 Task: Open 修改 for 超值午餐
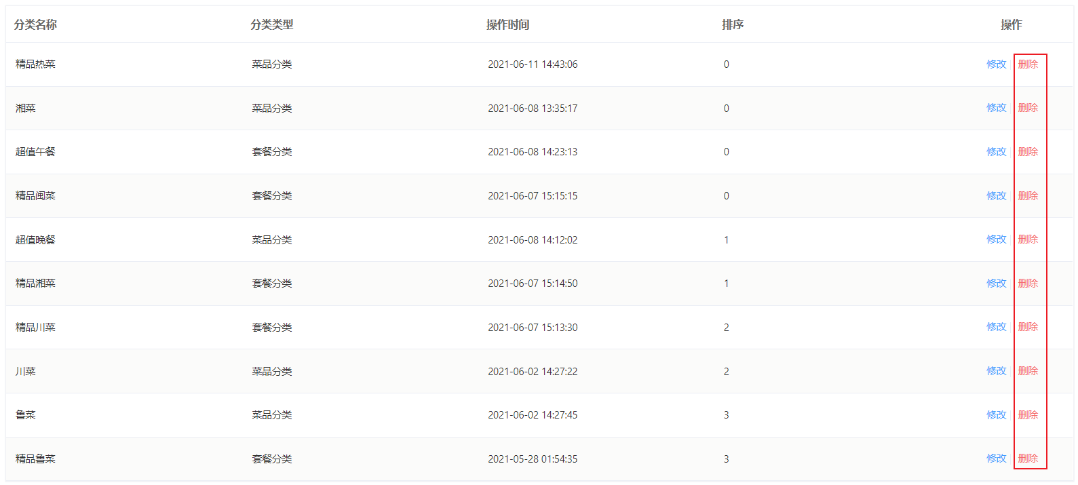coord(996,152)
